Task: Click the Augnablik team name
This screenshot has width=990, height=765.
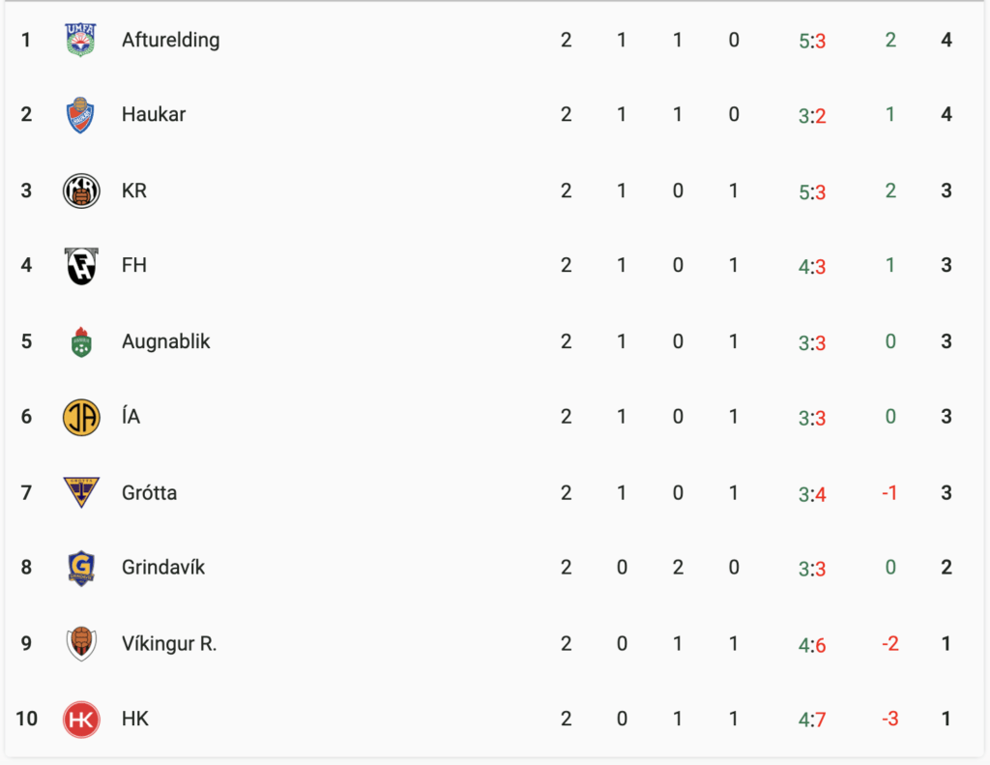Action: point(165,341)
